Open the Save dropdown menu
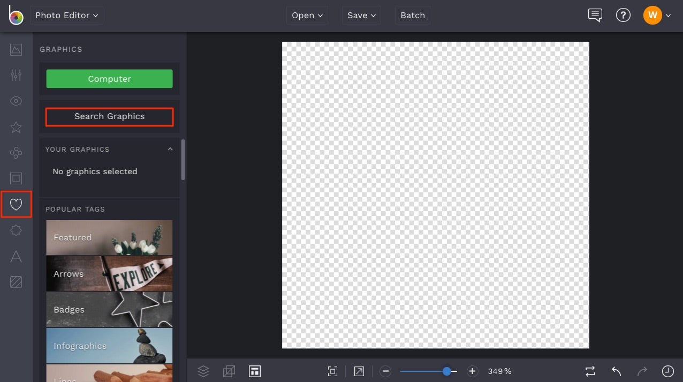The width and height of the screenshot is (683, 382). tap(361, 15)
